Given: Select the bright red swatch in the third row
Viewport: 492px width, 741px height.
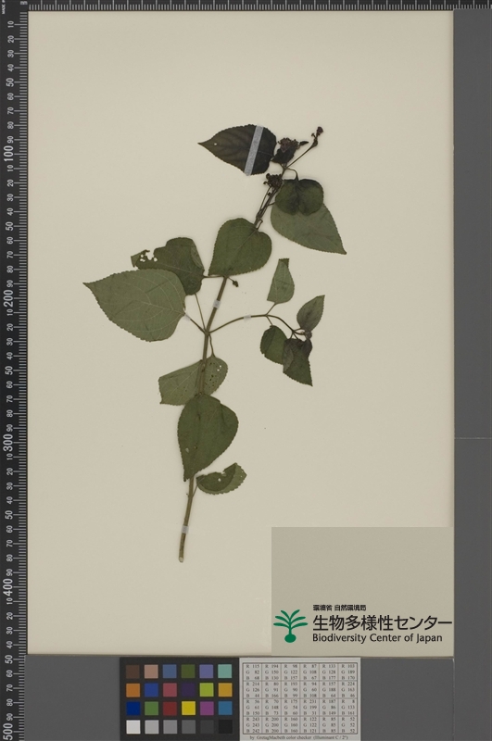Looking at the screenshot, I should [x=170, y=708].
